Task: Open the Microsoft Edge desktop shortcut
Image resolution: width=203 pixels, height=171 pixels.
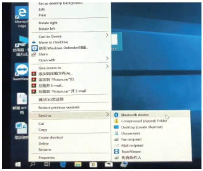Action: pyautogui.click(x=22, y=17)
